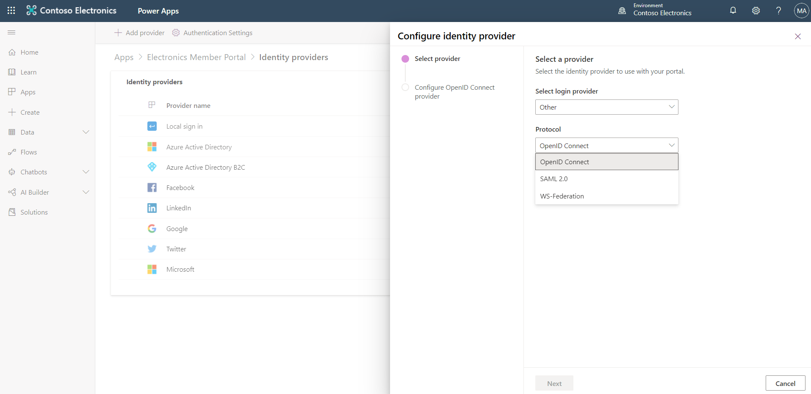The image size is (811, 394).
Task: Expand the Data section in sidebar
Action: 86,132
